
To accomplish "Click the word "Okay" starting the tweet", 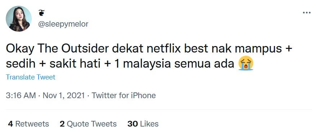I will pyautogui.click(x=20, y=50).
